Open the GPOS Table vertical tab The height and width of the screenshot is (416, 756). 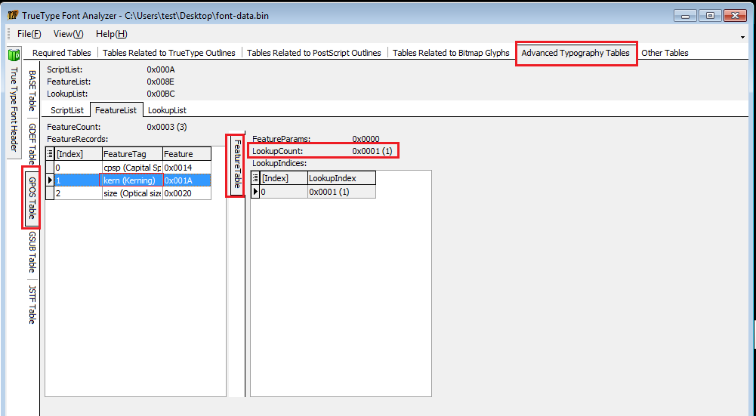click(x=32, y=198)
